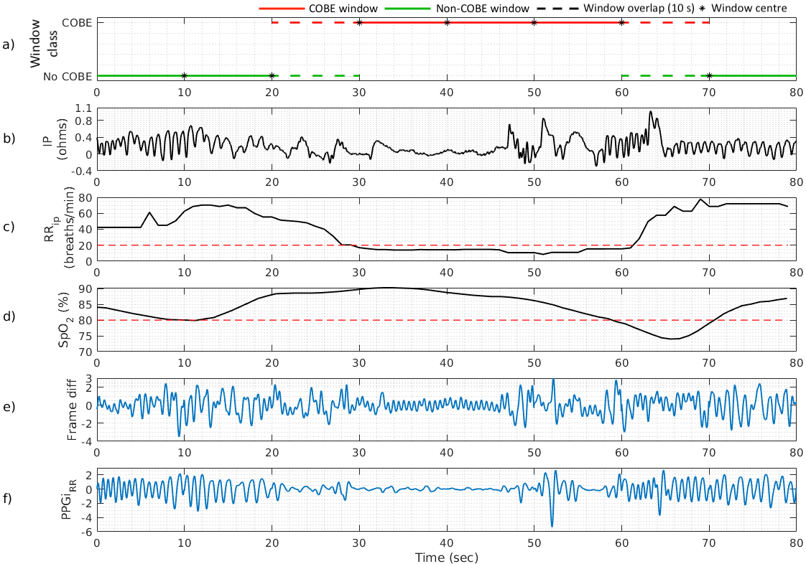Click the 'Frame diff' y-axis title

pyautogui.click(x=72, y=410)
